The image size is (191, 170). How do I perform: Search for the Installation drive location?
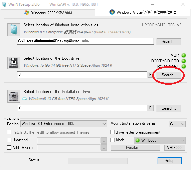tap(169, 108)
